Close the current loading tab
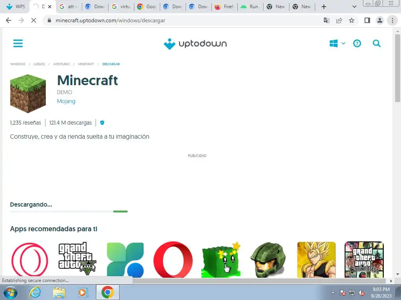401x300 pixels. pos(50,7)
